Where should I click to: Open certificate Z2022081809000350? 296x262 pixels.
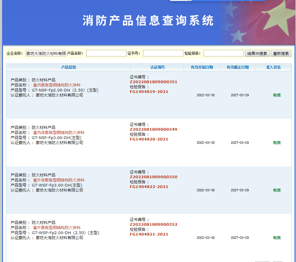(153, 177)
